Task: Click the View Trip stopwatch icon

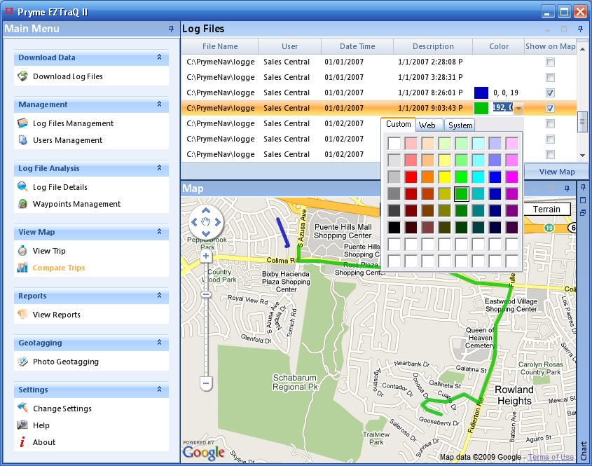Action: (22, 251)
